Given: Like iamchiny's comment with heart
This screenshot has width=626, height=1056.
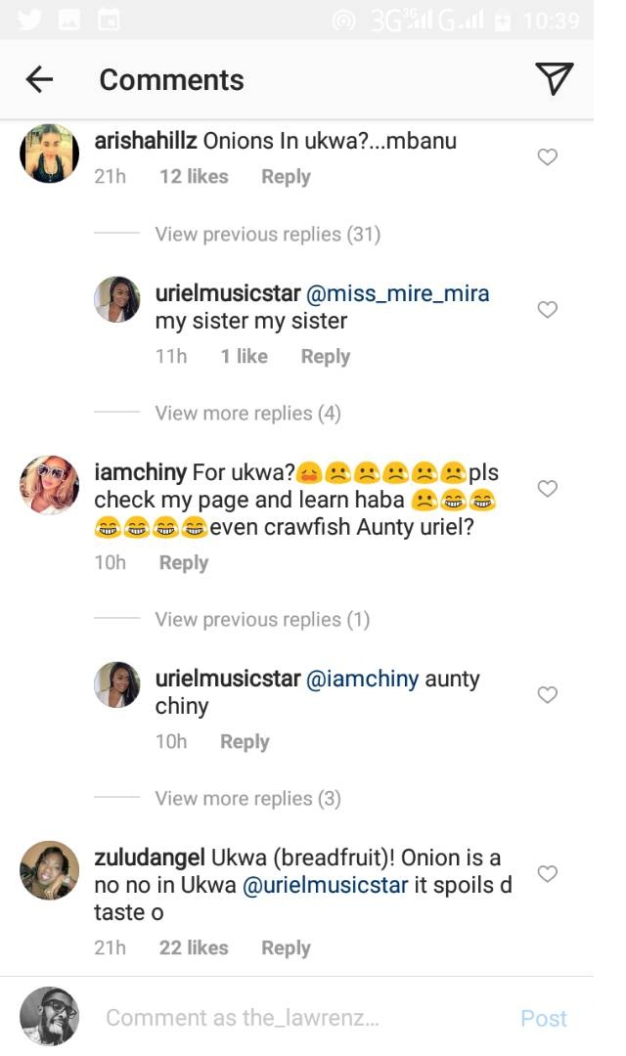Looking at the screenshot, I should click(x=548, y=488).
